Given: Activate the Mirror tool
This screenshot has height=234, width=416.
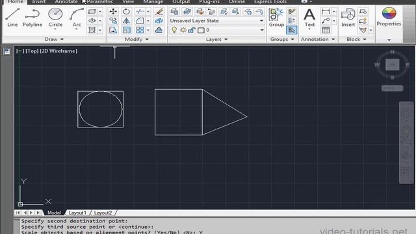Looking at the screenshot, I should click(x=126, y=21).
